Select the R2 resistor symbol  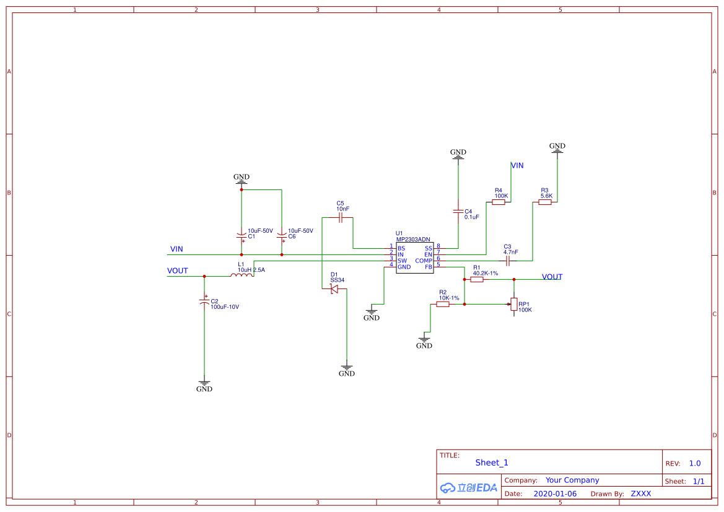point(443,304)
